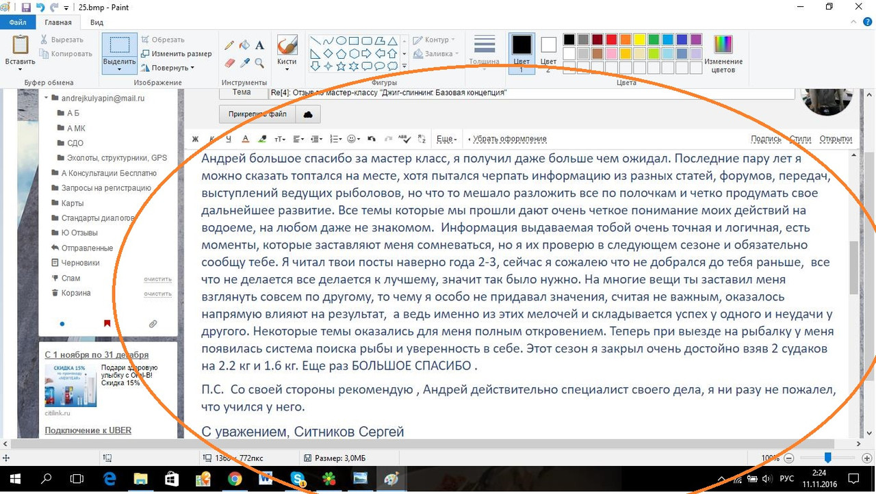The height and width of the screenshot is (494, 876).
Task: Switch to the Вид ribbon tab
Action: tap(96, 22)
